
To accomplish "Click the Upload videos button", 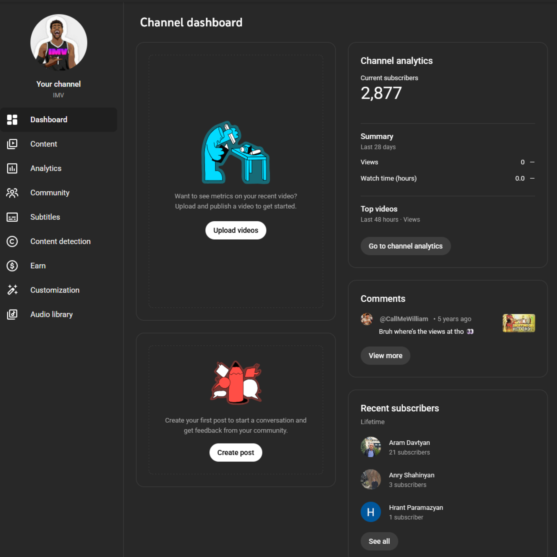I will [x=236, y=230].
